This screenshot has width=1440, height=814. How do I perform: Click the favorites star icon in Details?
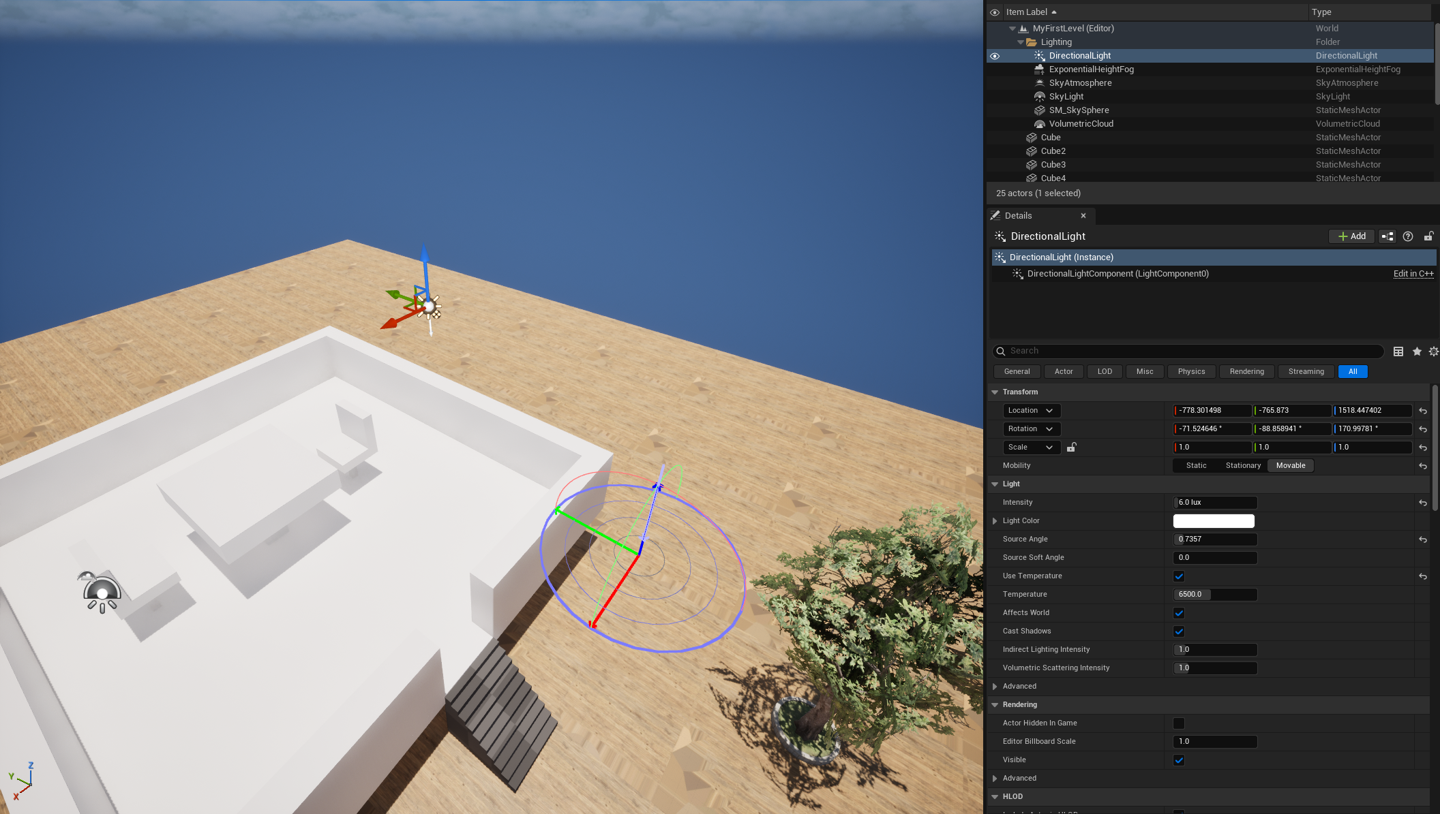pyautogui.click(x=1417, y=351)
